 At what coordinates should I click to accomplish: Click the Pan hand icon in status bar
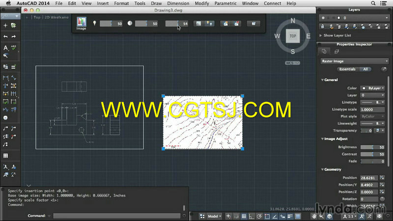tap(314, 216)
